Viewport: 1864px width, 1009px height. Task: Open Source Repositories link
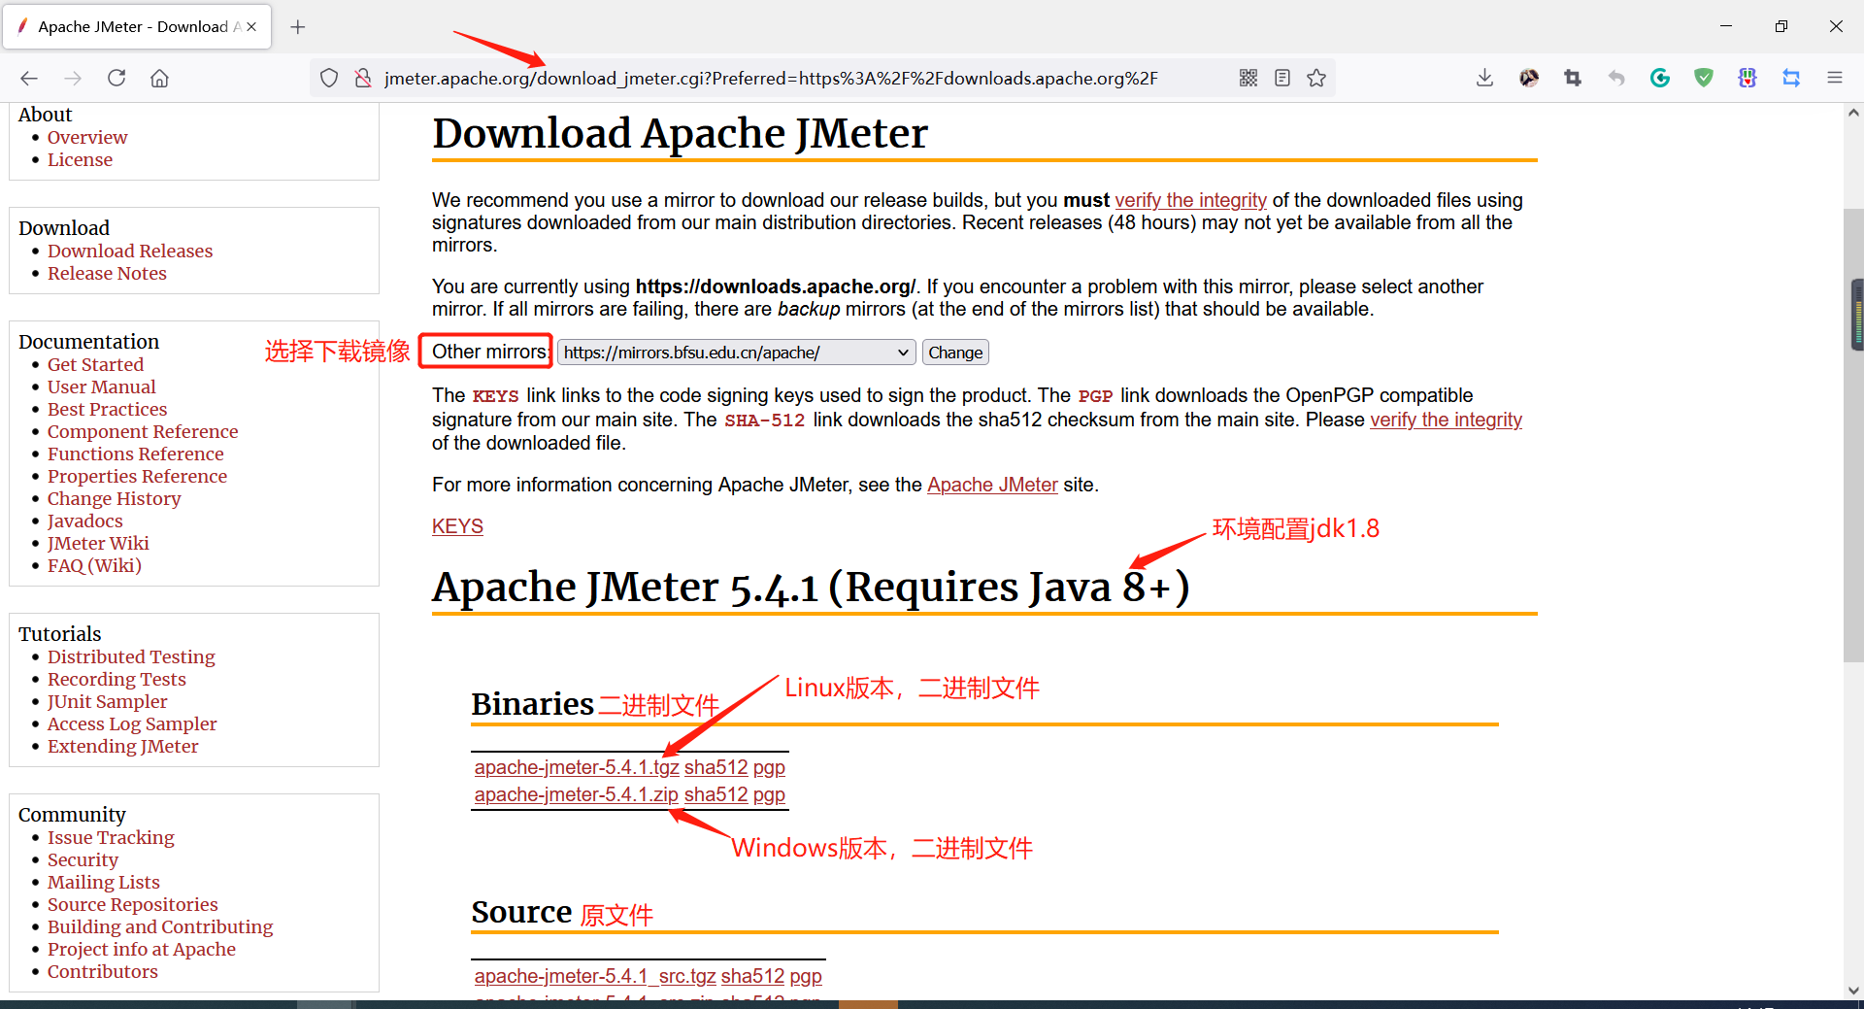coord(132,904)
